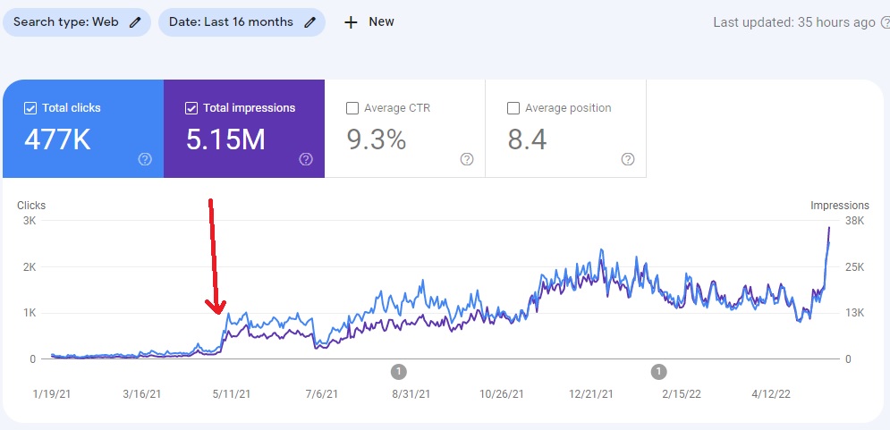Open the Date: Last 16 months filter
The height and width of the screenshot is (430, 890).
[242, 22]
